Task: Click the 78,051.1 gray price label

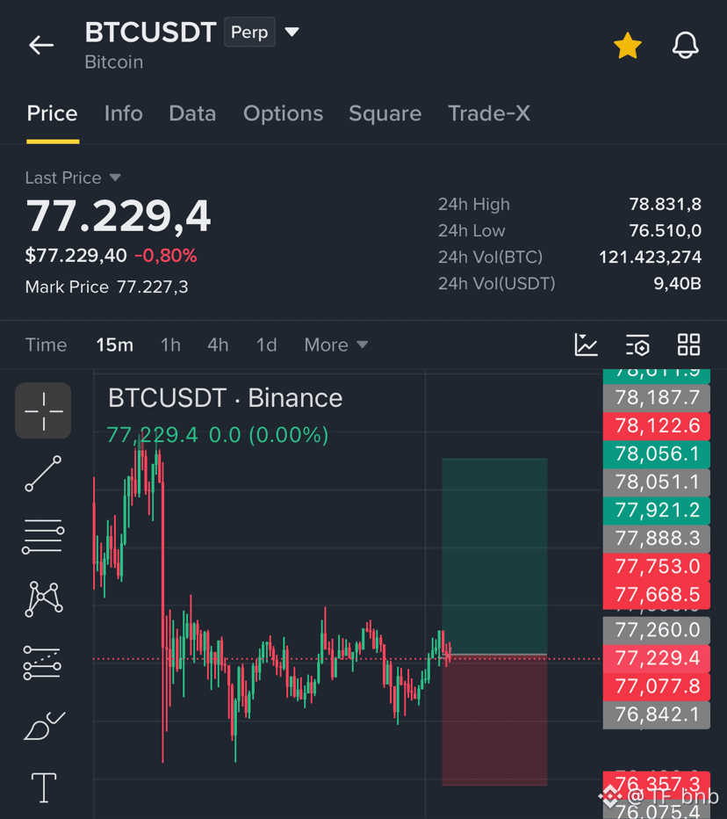Action: [657, 482]
